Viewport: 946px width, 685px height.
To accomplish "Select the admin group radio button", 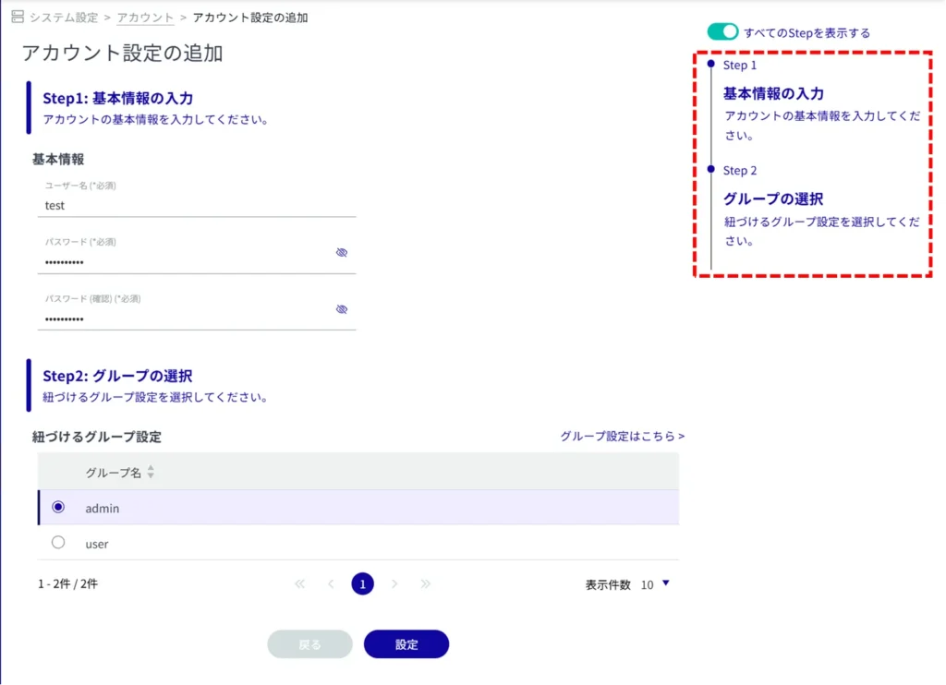I will pyautogui.click(x=58, y=507).
